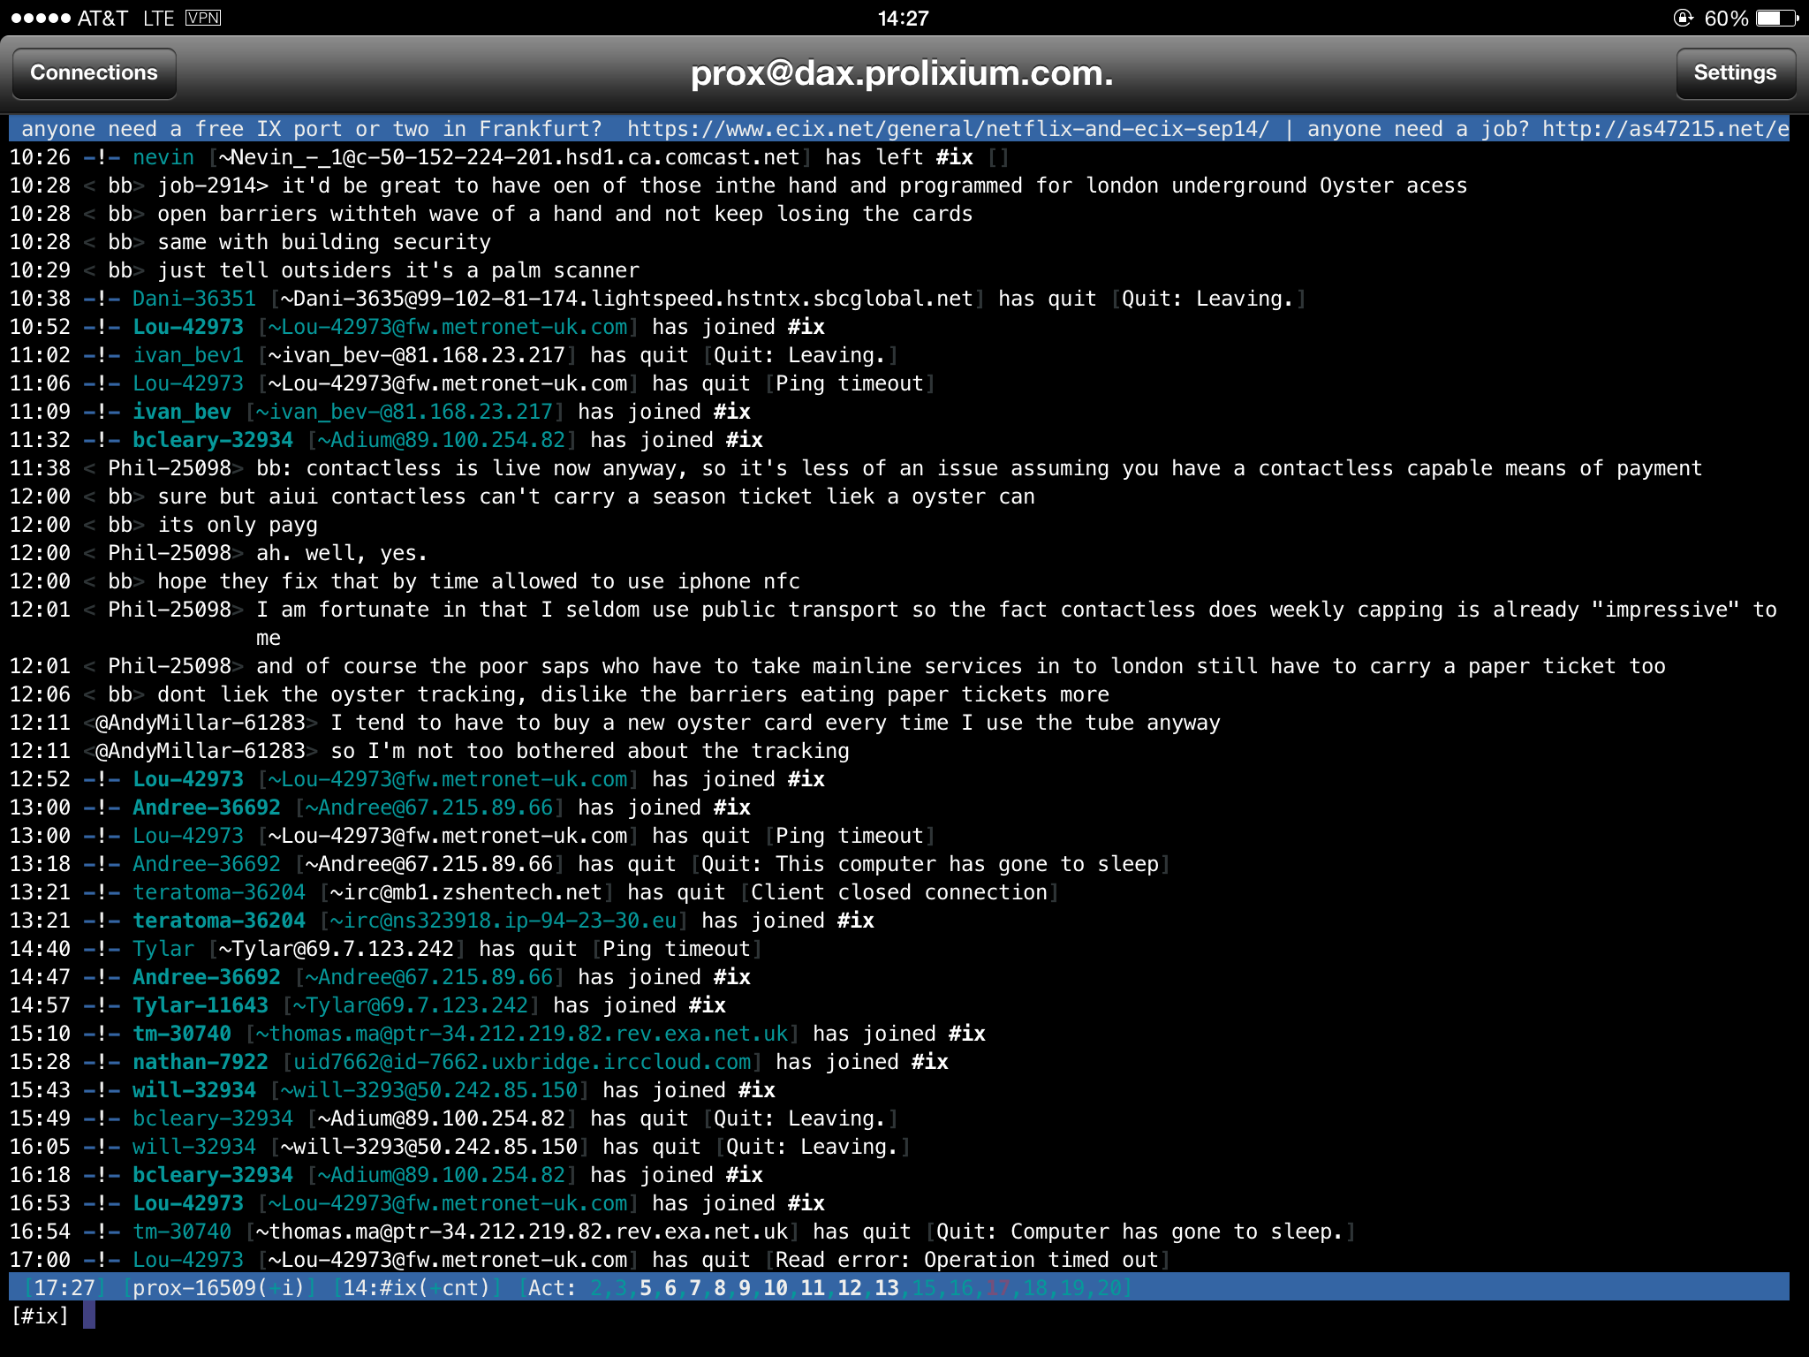
Task: Select window 17 highlighted in red
Action: point(998,1288)
